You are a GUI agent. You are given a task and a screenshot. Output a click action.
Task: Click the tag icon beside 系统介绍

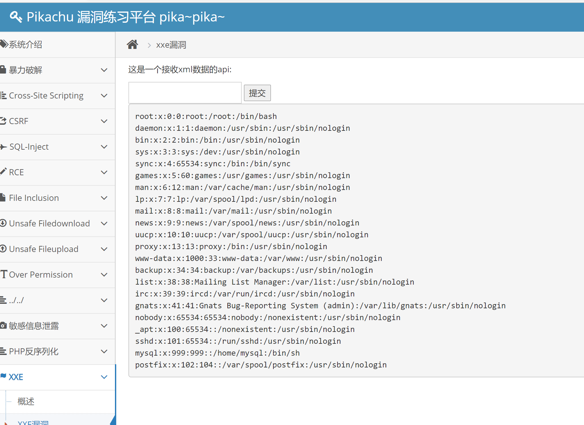pos(4,44)
